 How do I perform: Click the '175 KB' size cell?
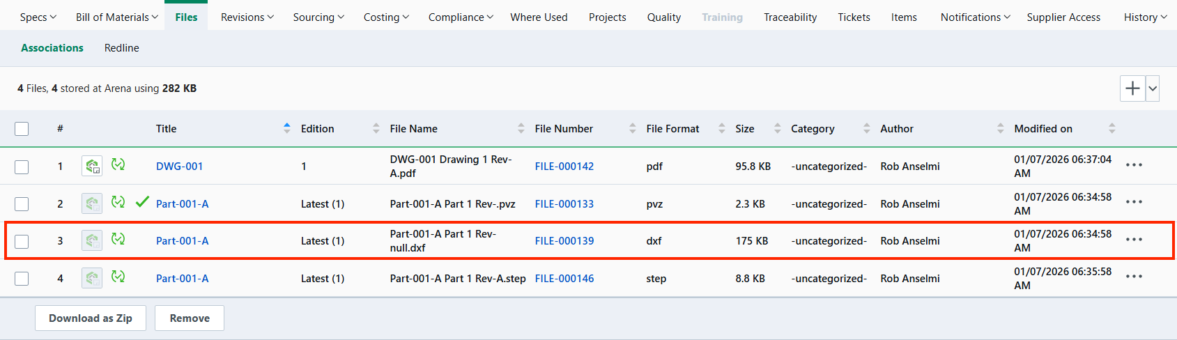(x=752, y=240)
